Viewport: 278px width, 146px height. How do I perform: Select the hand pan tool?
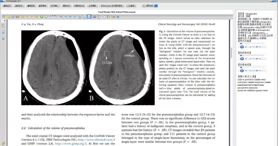(104, 17)
